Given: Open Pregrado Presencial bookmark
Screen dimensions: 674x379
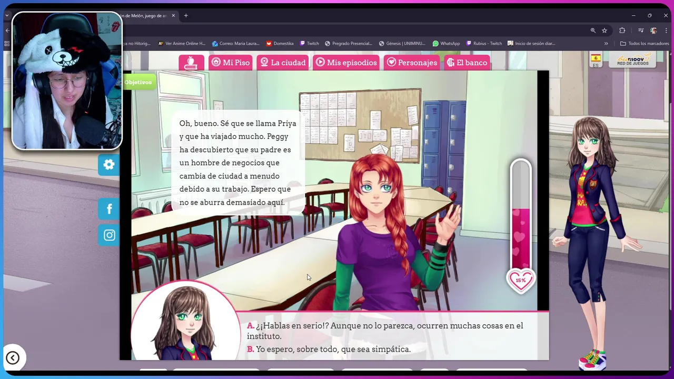Looking at the screenshot, I should click(x=349, y=44).
